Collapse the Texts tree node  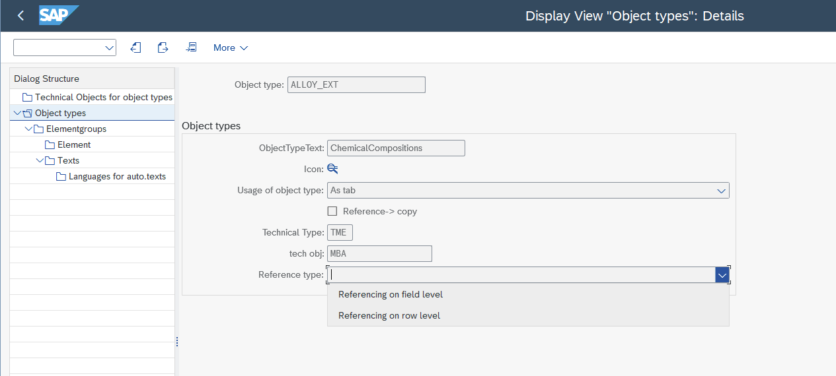39,160
